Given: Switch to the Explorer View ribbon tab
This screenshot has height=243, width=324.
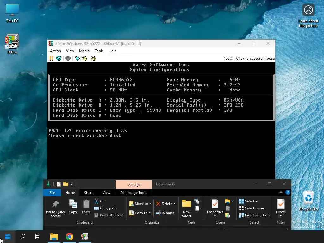Looking at the screenshot, I should [x=106, y=193].
